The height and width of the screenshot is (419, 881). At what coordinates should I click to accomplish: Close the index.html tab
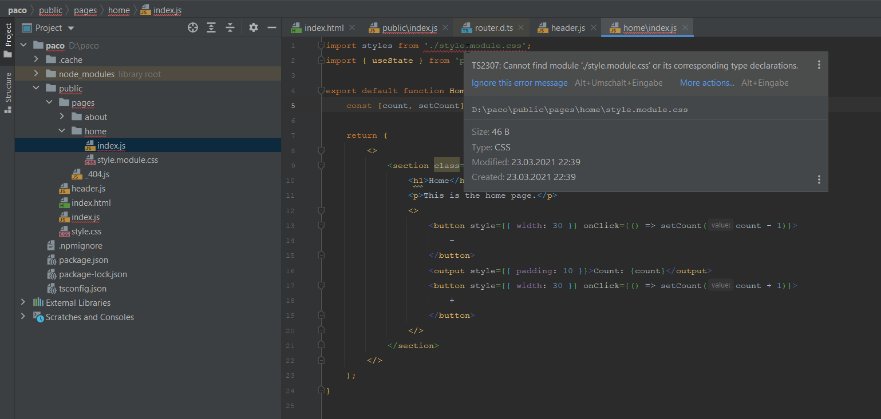pyautogui.click(x=352, y=27)
